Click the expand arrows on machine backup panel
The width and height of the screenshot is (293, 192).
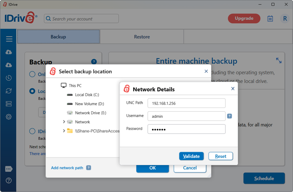[x=279, y=61]
